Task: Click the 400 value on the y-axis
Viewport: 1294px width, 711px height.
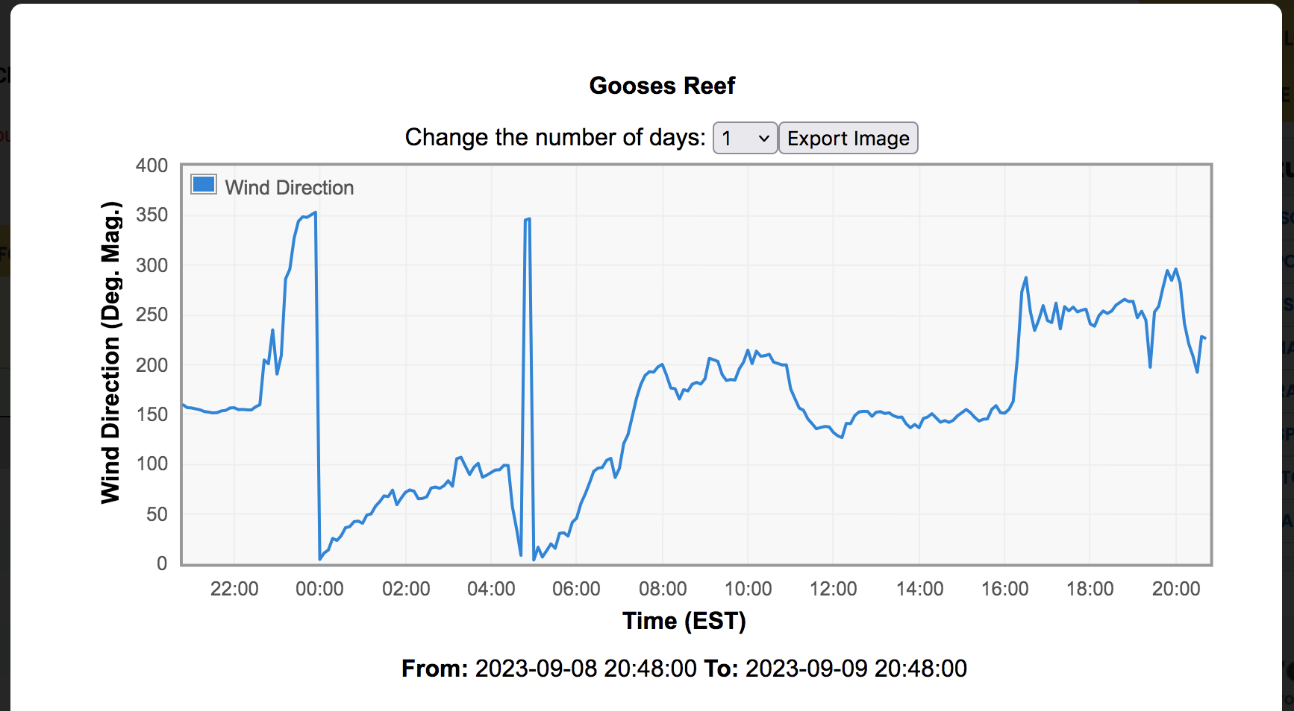Action: [152, 165]
